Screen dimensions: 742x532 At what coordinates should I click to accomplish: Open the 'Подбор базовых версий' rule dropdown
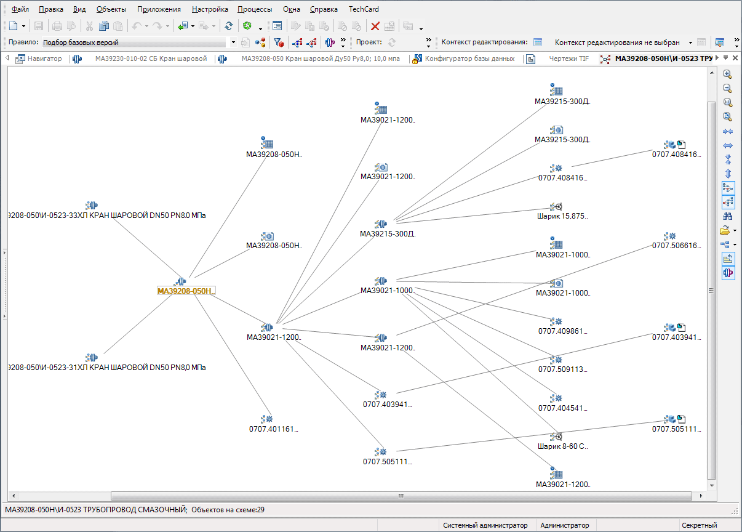tap(233, 42)
